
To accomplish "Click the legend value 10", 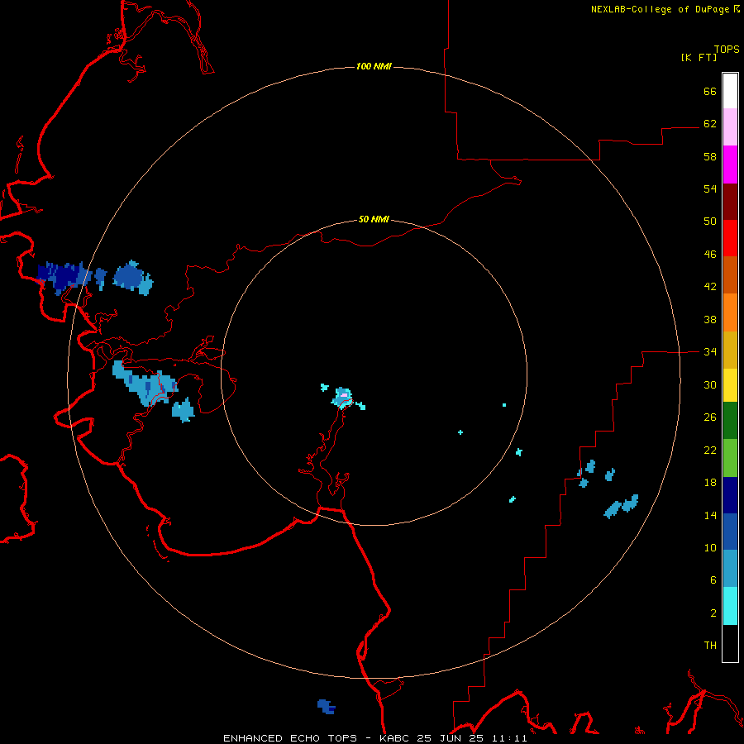I will click(710, 548).
